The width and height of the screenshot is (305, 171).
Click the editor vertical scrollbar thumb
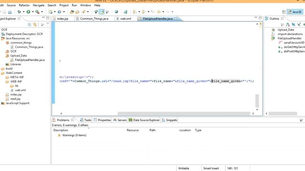(x=257, y=101)
